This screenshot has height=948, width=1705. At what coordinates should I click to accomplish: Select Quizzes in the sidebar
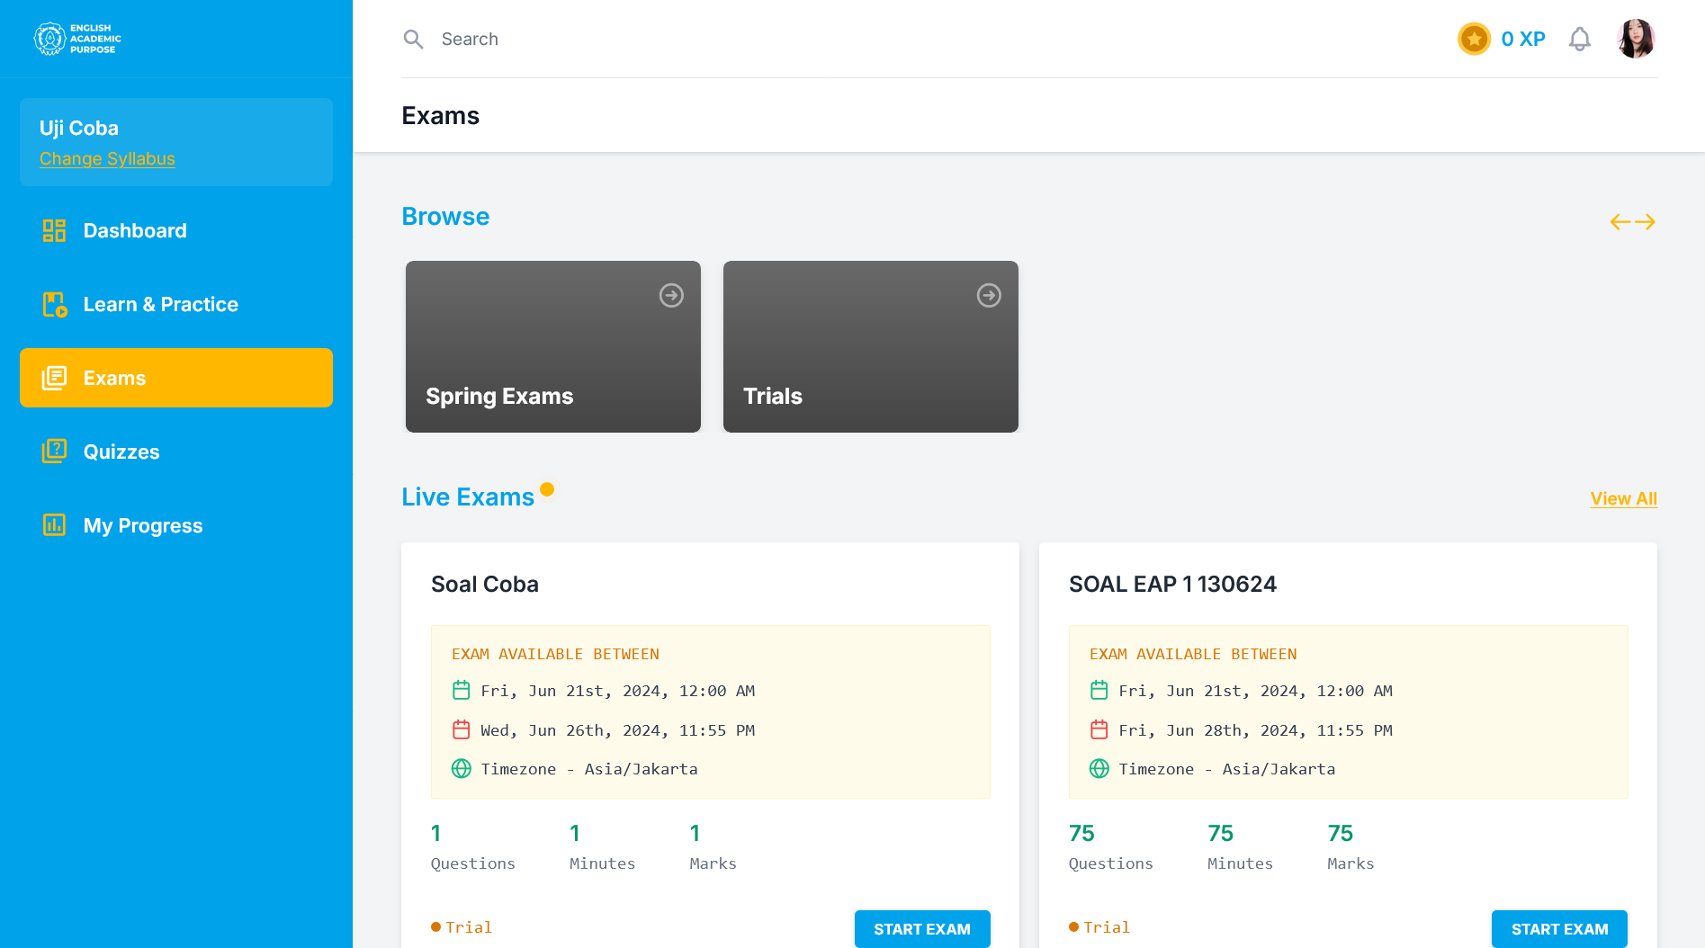(x=121, y=452)
